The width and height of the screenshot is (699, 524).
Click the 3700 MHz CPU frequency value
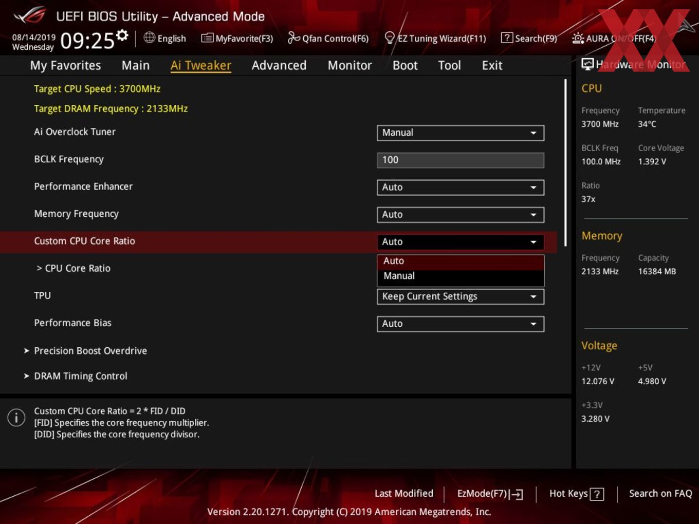[600, 124]
